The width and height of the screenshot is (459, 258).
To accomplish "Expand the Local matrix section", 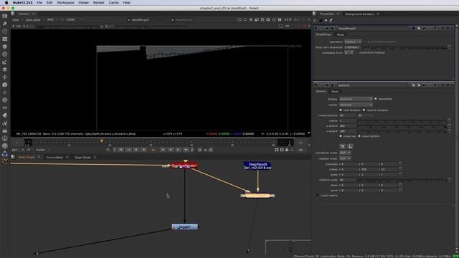I will 317,195.
